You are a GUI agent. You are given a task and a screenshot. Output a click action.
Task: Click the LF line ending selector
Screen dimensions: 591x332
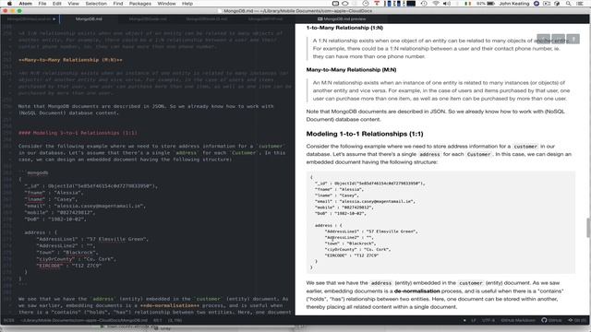coord(474,320)
